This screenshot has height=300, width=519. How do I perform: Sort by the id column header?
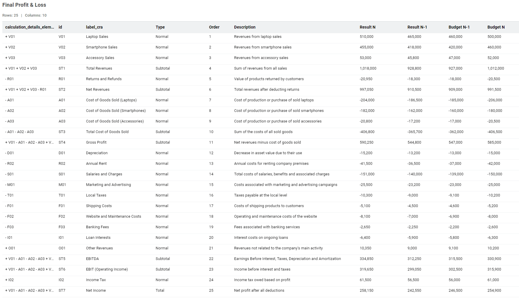(x=60, y=27)
